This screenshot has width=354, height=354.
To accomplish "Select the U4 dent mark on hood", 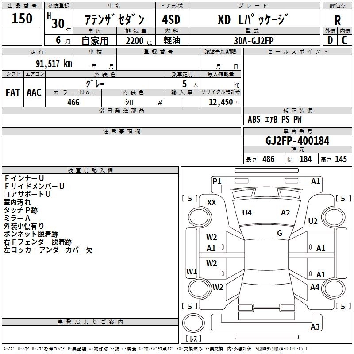I will click(x=247, y=213).
